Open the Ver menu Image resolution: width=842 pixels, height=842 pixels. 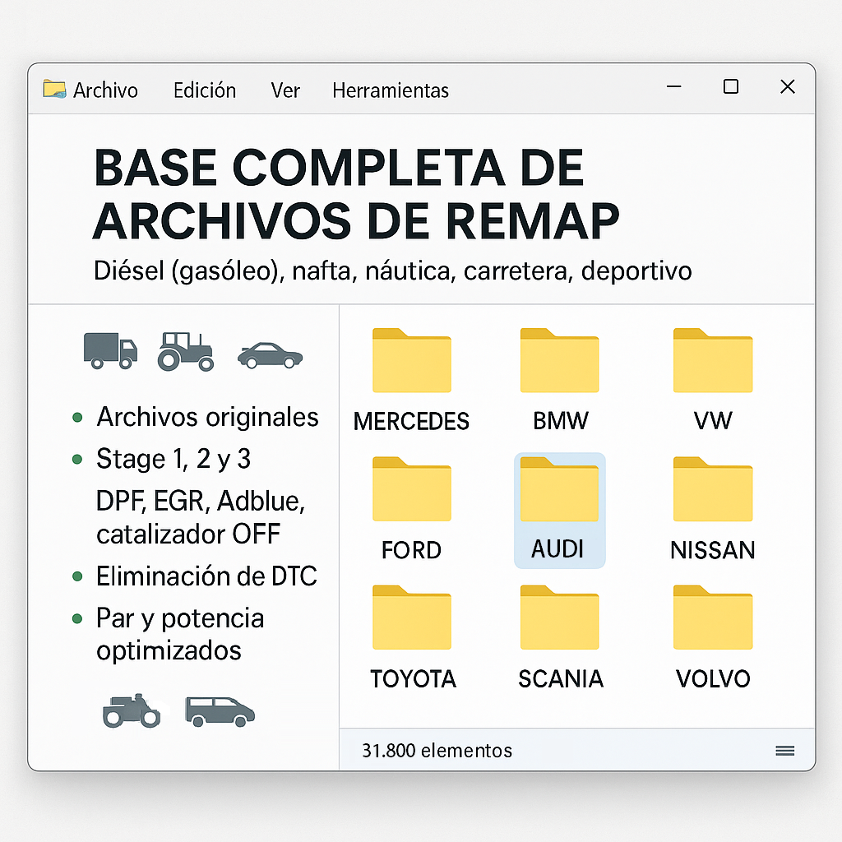(x=285, y=90)
